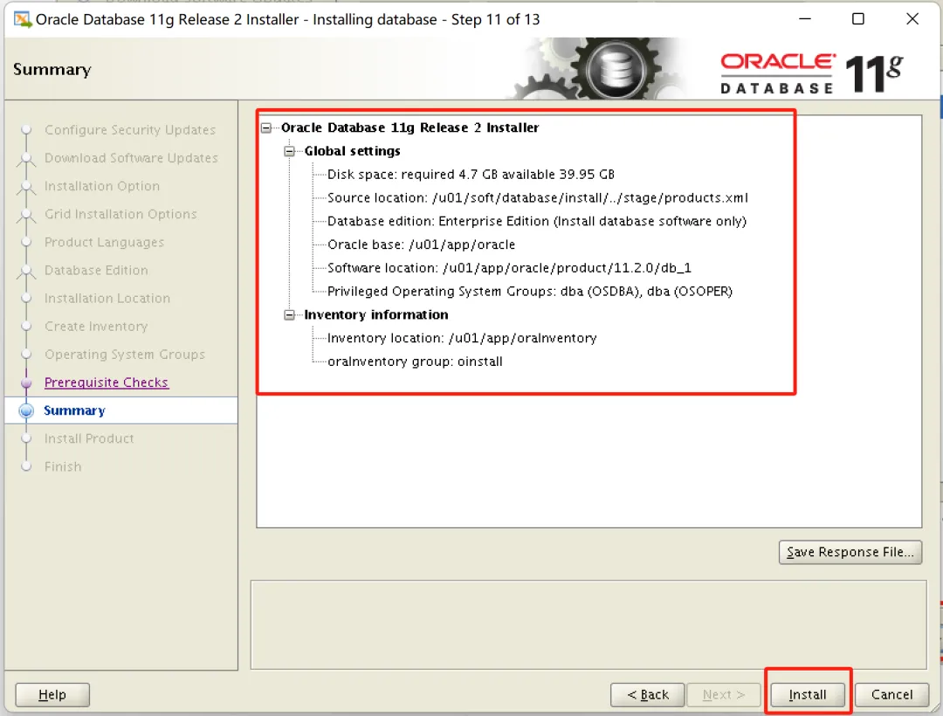Select Finish step in sidebar

[63, 466]
